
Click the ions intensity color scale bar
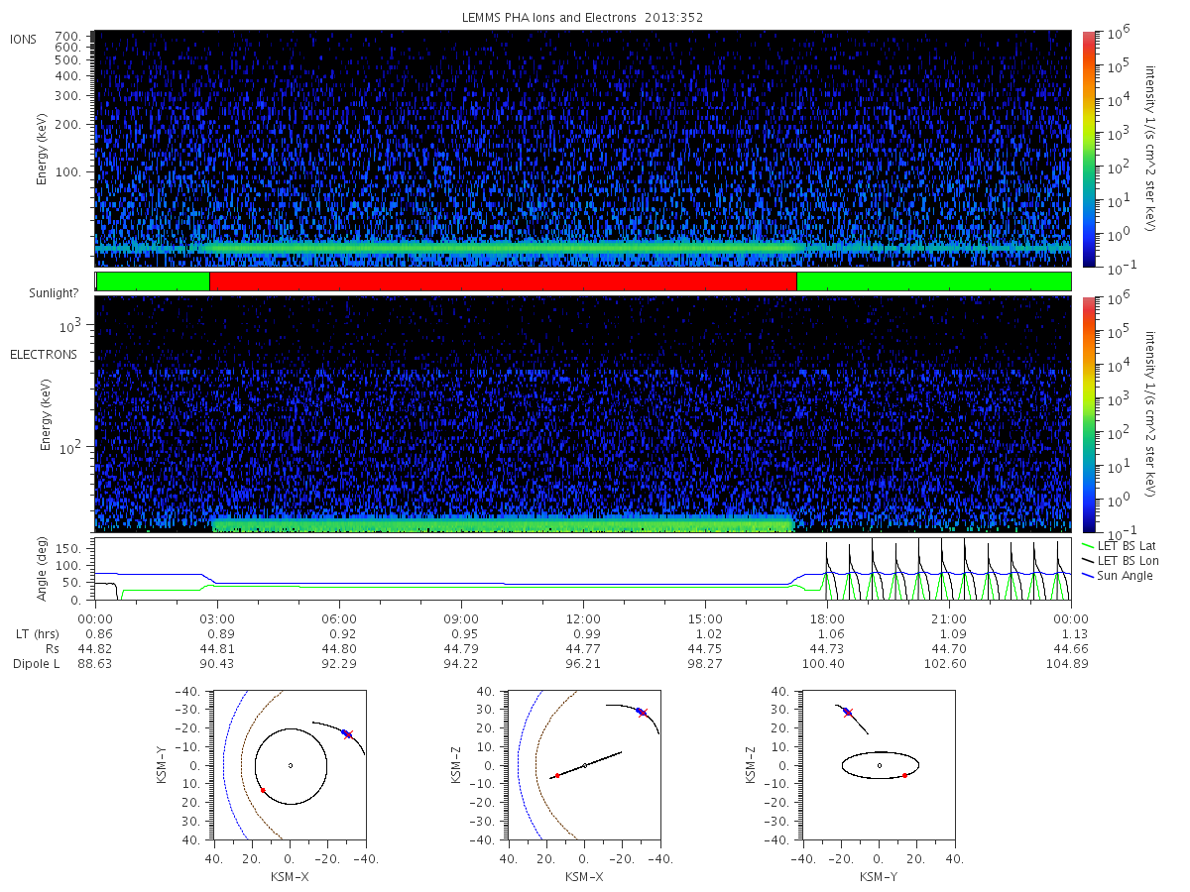click(1088, 150)
